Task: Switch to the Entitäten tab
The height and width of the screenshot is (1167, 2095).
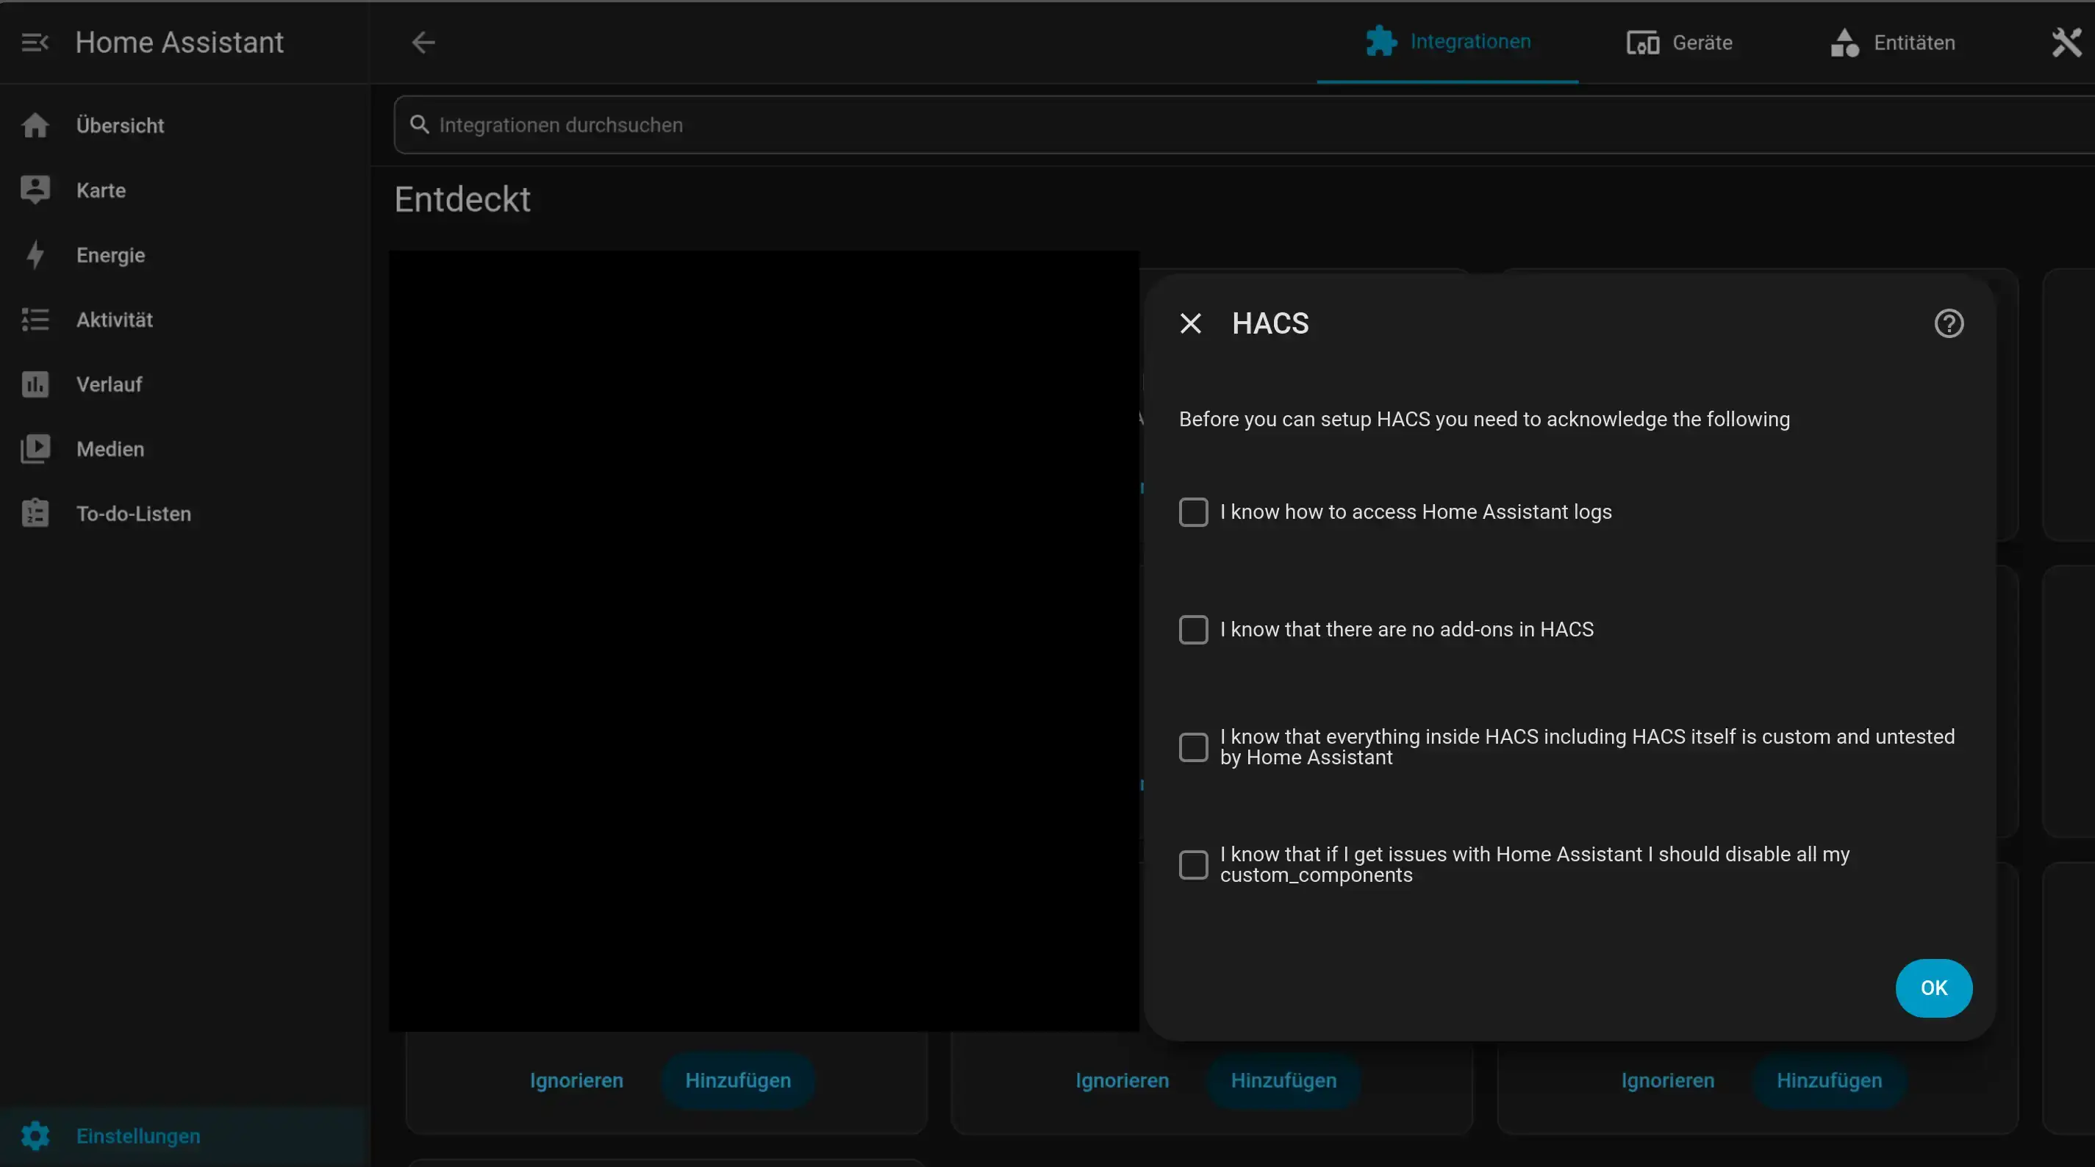Action: tap(1893, 43)
